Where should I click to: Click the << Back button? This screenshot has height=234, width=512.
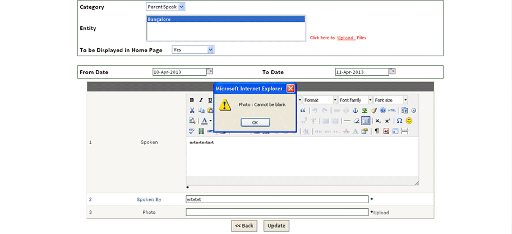pos(244,226)
